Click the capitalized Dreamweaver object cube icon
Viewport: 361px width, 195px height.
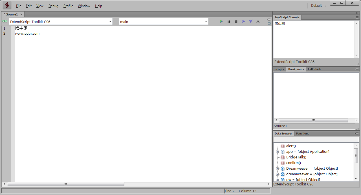(283, 169)
